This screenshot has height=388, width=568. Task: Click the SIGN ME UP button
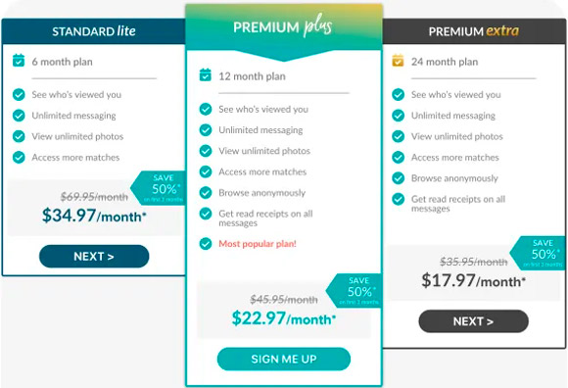pyautogui.click(x=284, y=359)
